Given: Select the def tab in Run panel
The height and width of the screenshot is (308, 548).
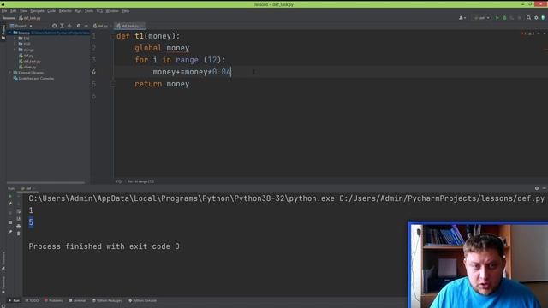Looking at the screenshot, I should click(x=27, y=188).
